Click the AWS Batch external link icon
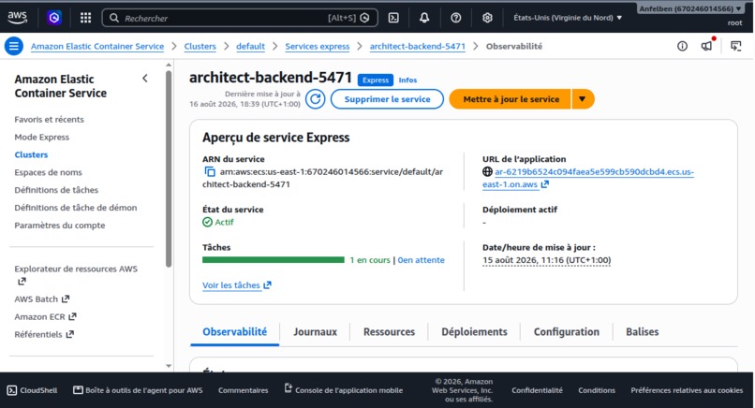Screen dimensions: 755x408 pos(66,299)
